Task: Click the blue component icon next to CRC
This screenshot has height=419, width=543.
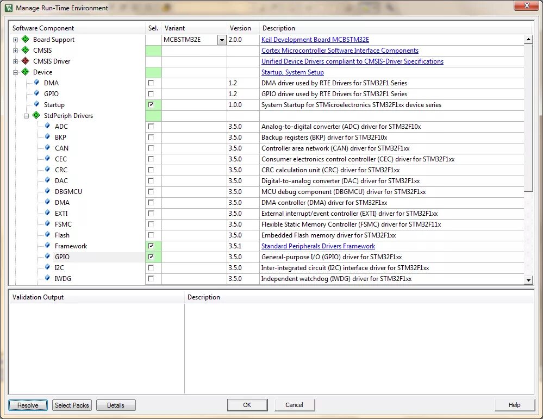Action: pyautogui.click(x=47, y=170)
